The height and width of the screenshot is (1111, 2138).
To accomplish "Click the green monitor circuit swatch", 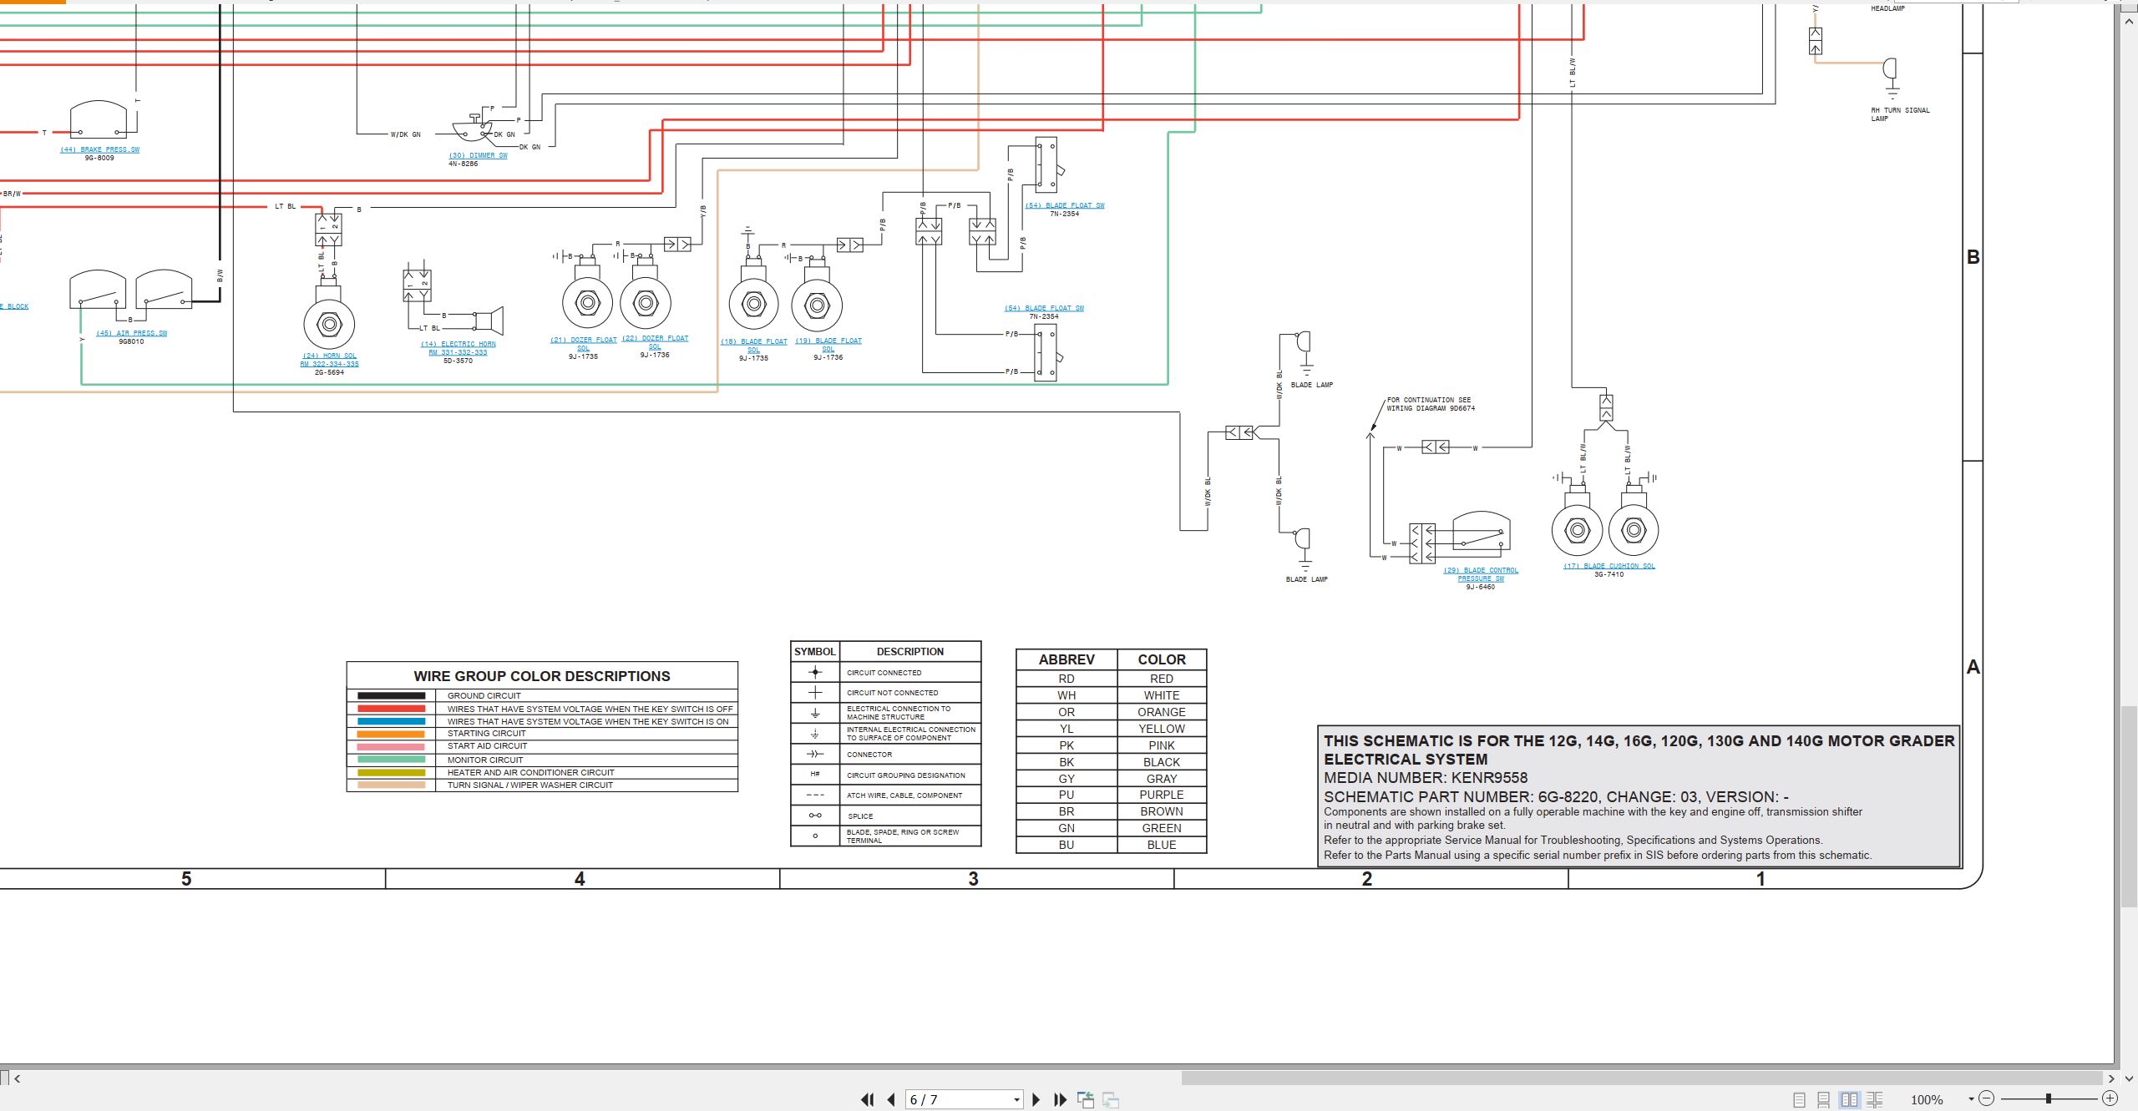I will pyautogui.click(x=391, y=760).
